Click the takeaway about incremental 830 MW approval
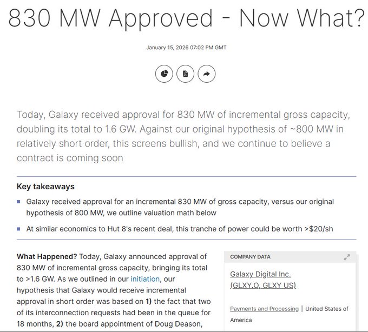Image resolution: width=368 pixels, height=332 pixels. 180,207
